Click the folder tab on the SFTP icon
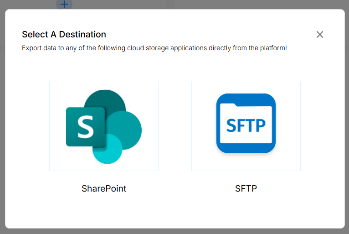349x234 pixels. pos(229,106)
